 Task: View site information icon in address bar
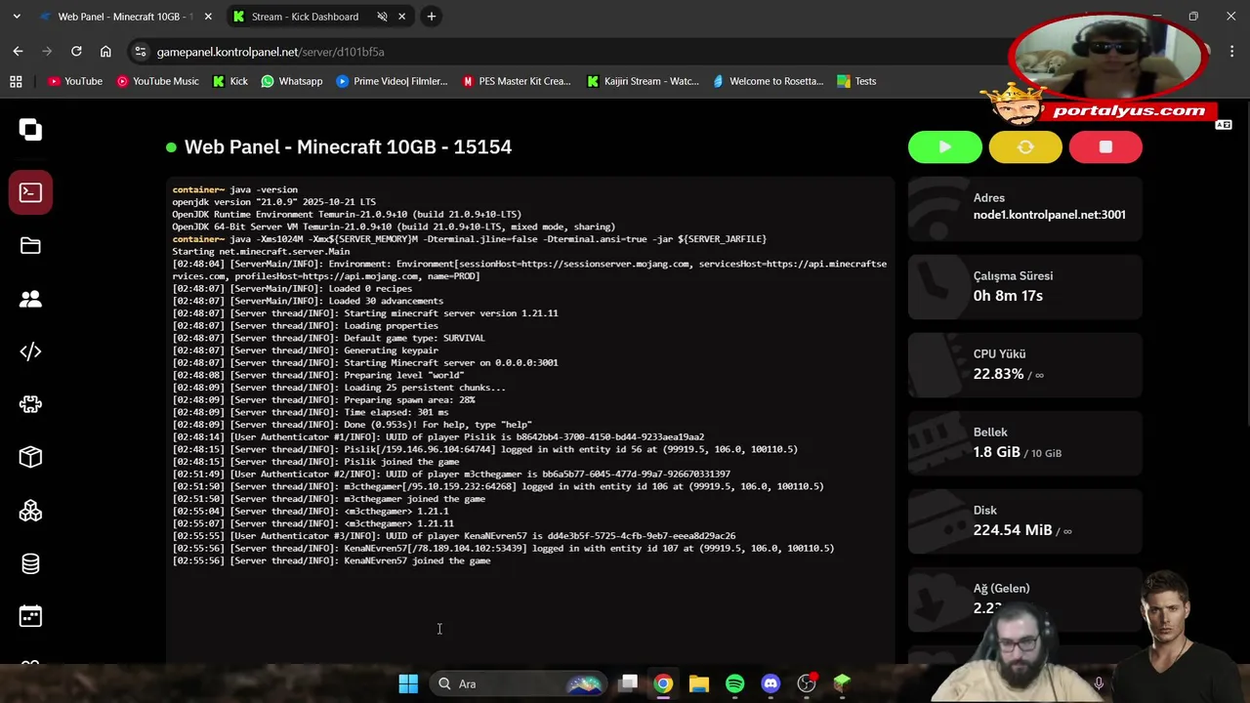tap(140, 52)
